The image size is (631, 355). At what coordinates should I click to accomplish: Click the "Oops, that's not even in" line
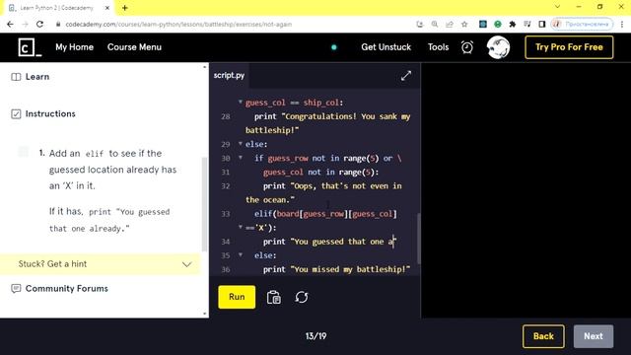[332, 186]
